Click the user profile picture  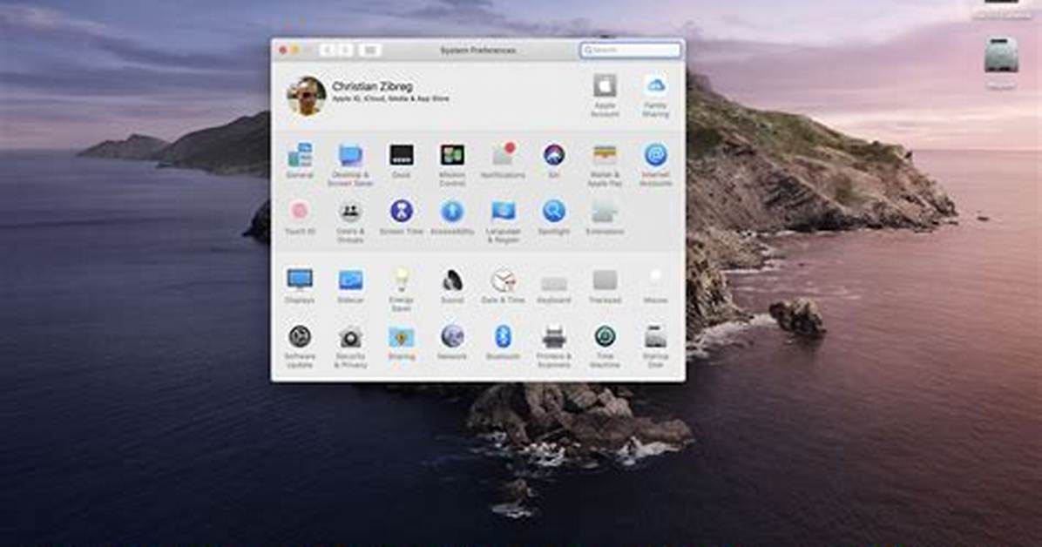click(307, 96)
